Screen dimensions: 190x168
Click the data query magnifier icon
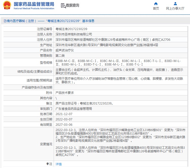63,6
